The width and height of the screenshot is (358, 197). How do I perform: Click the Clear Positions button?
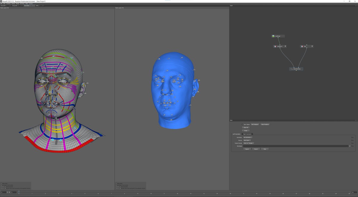click(x=265, y=124)
